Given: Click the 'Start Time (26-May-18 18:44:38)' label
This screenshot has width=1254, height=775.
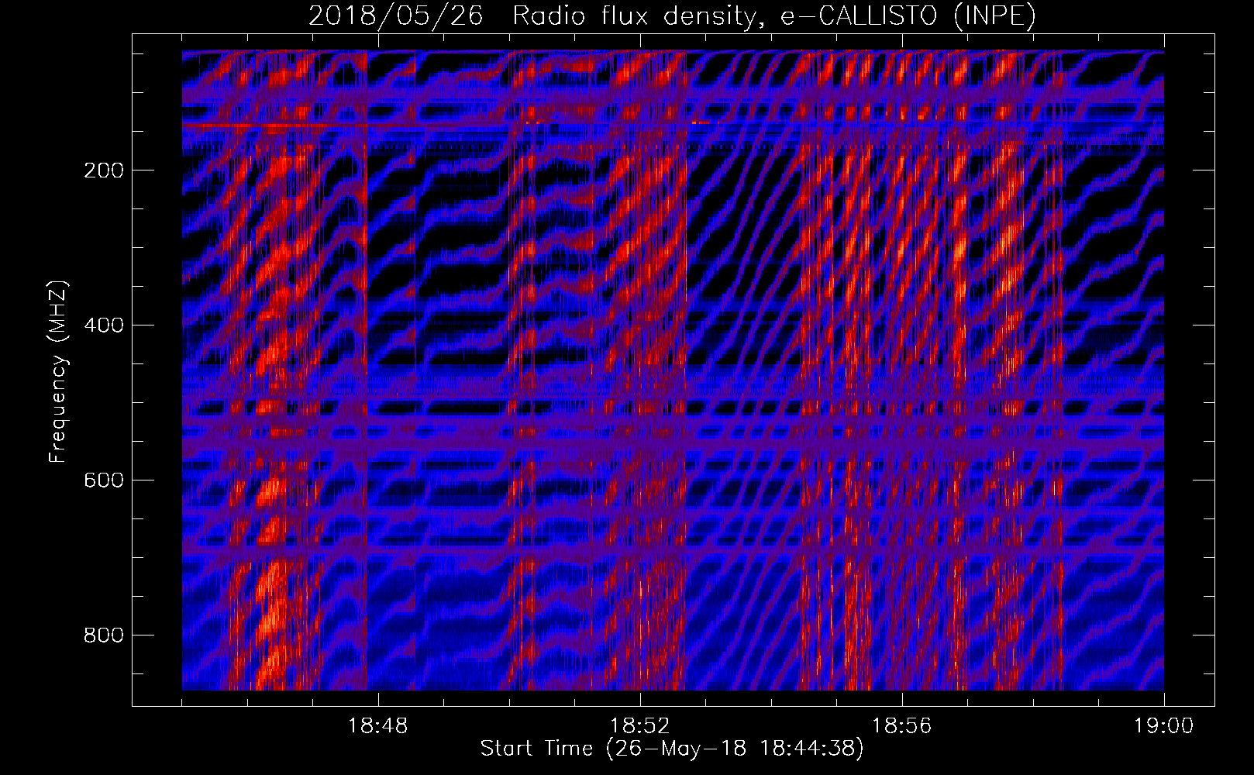Looking at the screenshot, I should click(671, 749).
